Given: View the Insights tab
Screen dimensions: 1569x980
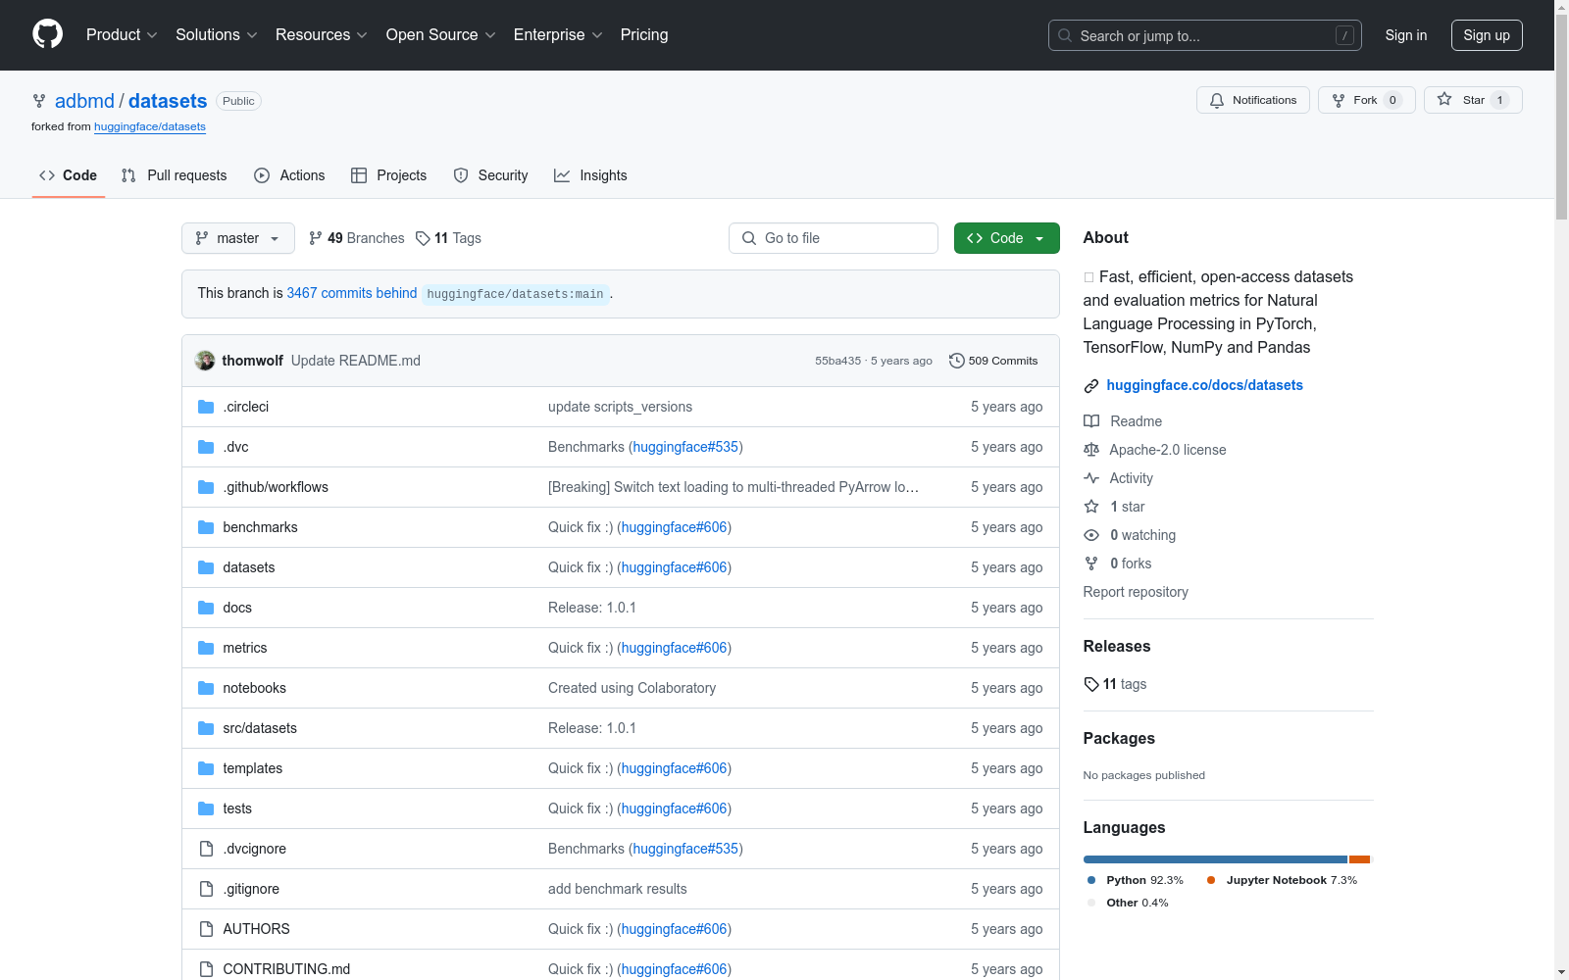Looking at the screenshot, I should coord(590,175).
